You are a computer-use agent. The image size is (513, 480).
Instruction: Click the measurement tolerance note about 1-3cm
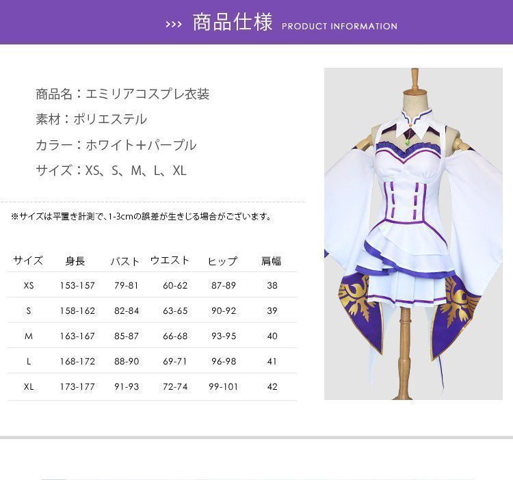click(x=142, y=217)
